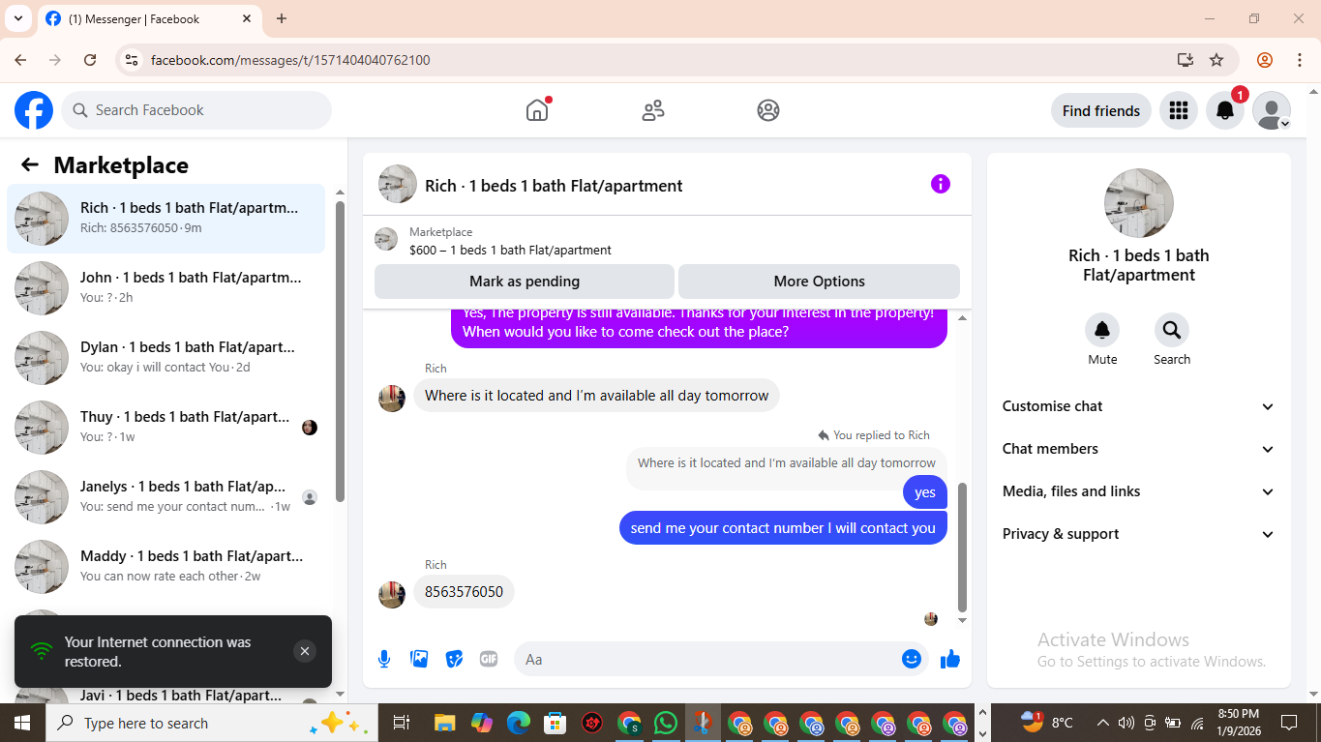The height and width of the screenshot is (742, 1321).
Task: Open Chrome's three-dot menu
Action: coord(1300,60)
